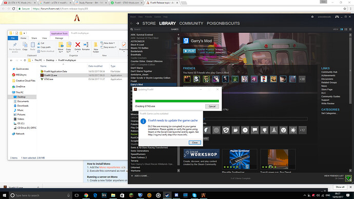Switch Steam library to grid view
The height and width of the screenshot is (199, 354).
click(350, 29)
